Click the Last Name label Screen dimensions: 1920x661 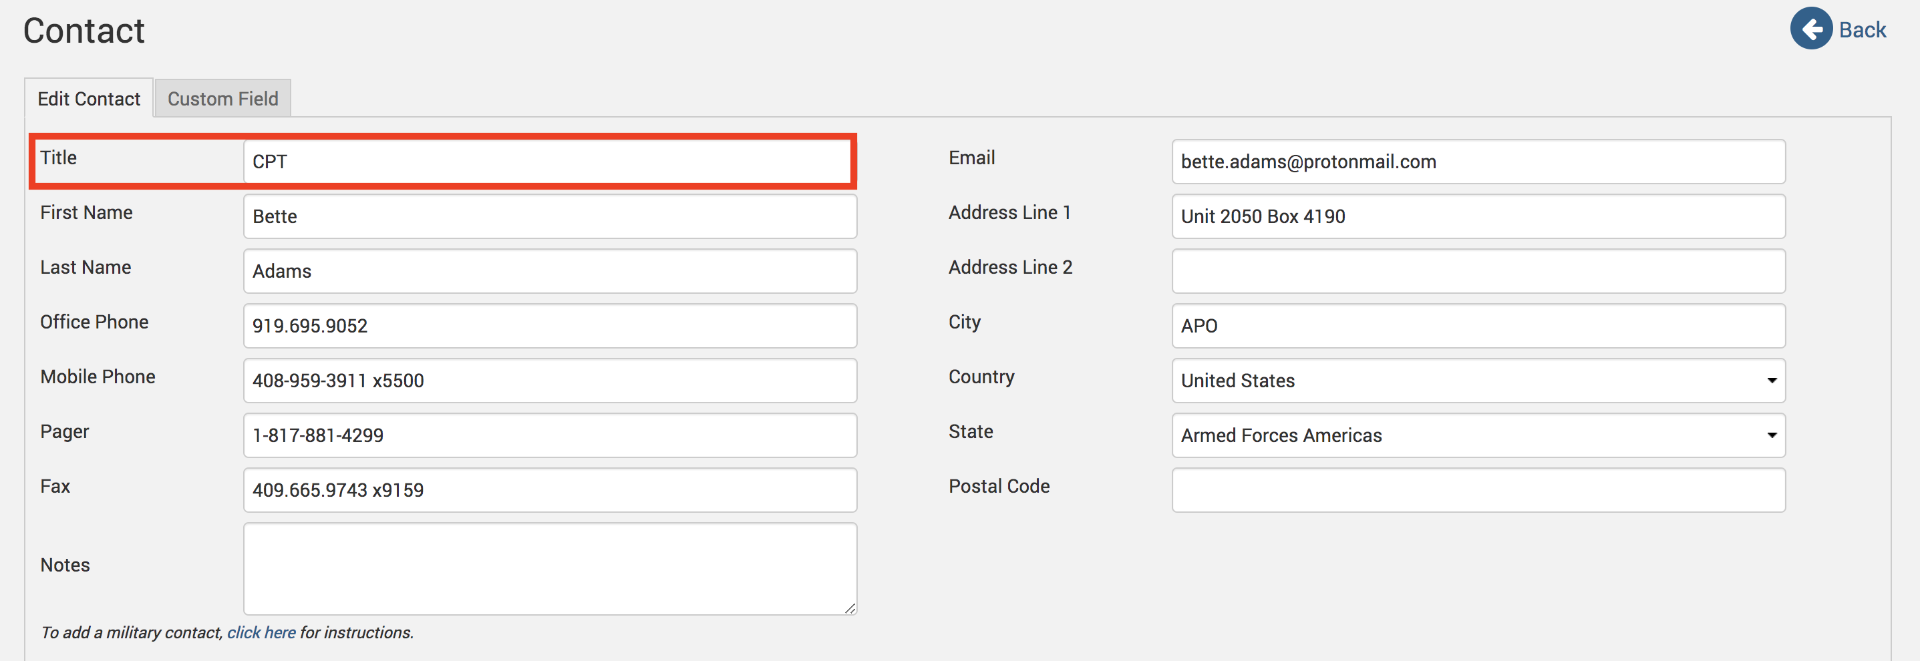click(x=86, y=267)
